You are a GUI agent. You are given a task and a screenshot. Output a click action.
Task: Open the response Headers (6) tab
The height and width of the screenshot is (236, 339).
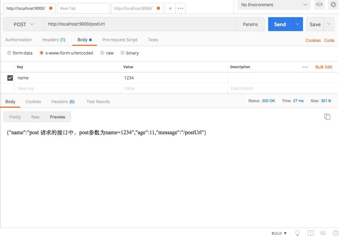click(63, 101)
